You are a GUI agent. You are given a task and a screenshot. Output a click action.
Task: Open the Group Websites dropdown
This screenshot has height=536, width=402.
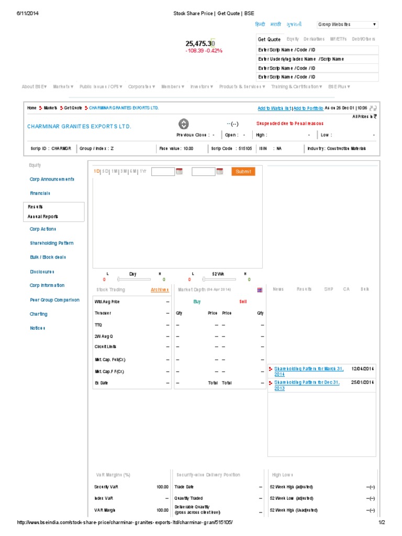347,24
